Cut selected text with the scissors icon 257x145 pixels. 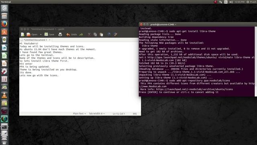point(89,34)
